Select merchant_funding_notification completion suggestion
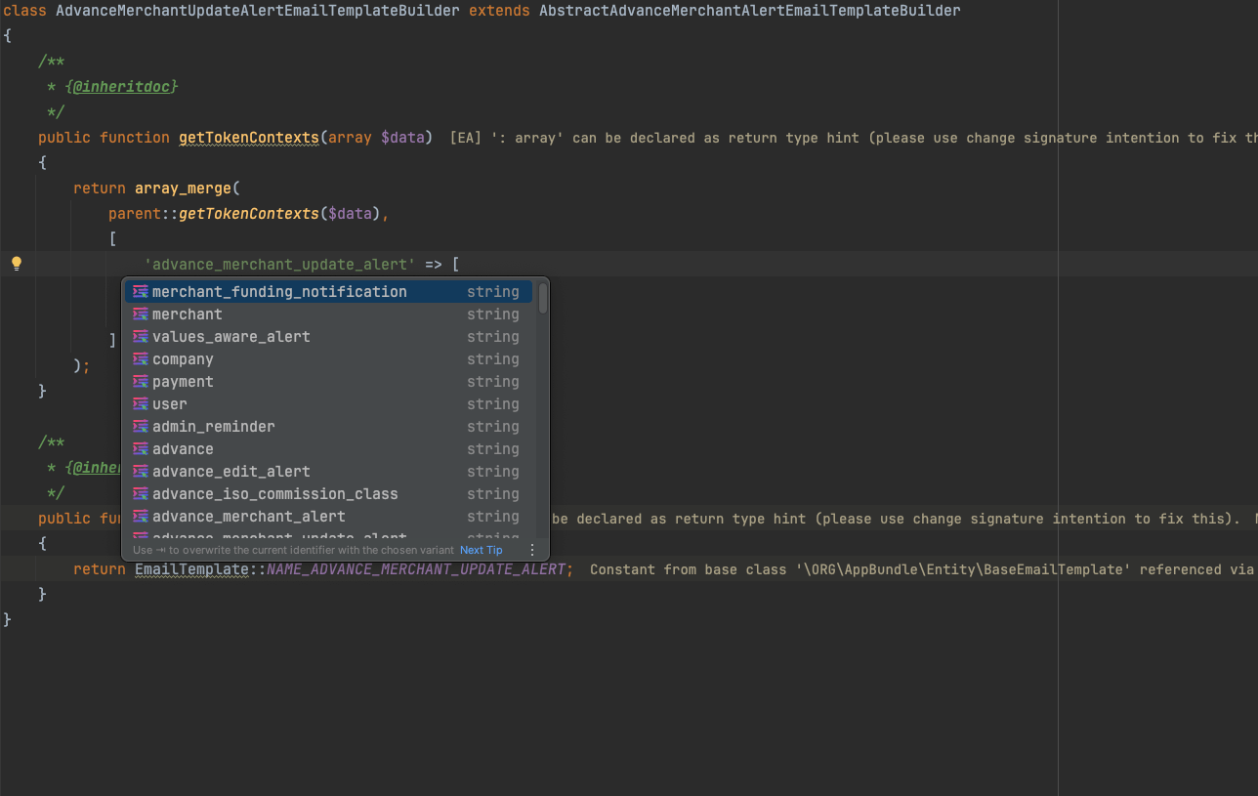This screenshot has height=796, width=1258. pos(328,292)
